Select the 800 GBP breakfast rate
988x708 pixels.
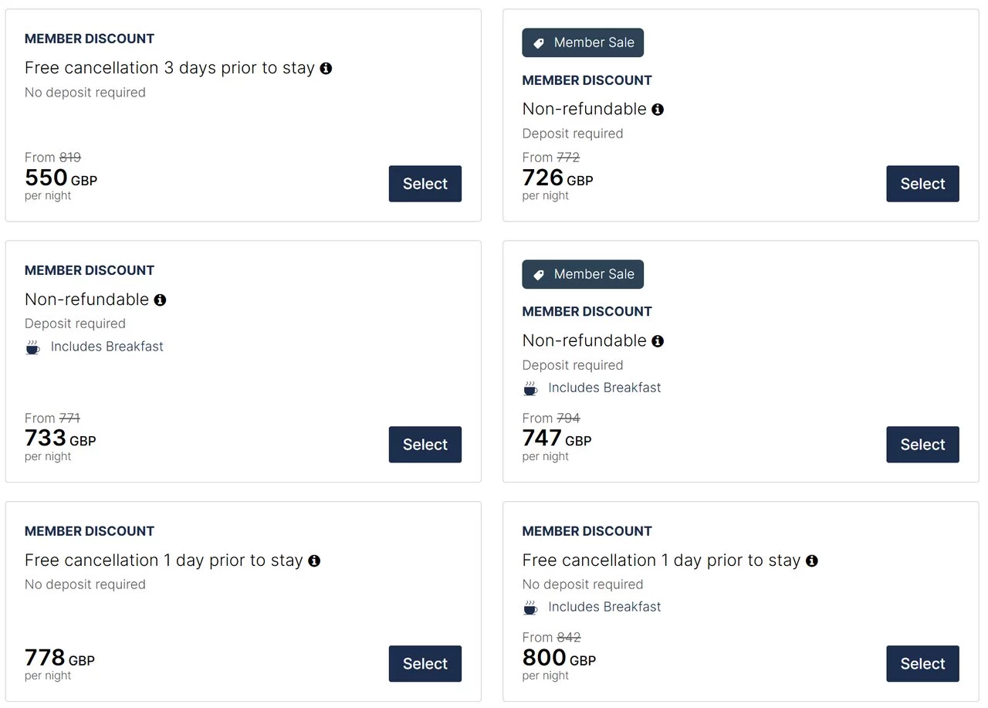(922, 664)
